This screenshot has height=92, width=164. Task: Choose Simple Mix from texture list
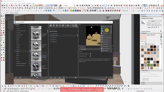point(106,44)
